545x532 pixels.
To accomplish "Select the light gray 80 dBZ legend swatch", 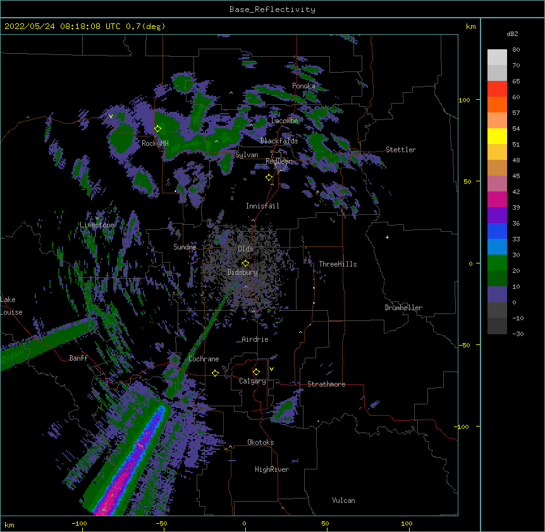I will click(497, 57).
